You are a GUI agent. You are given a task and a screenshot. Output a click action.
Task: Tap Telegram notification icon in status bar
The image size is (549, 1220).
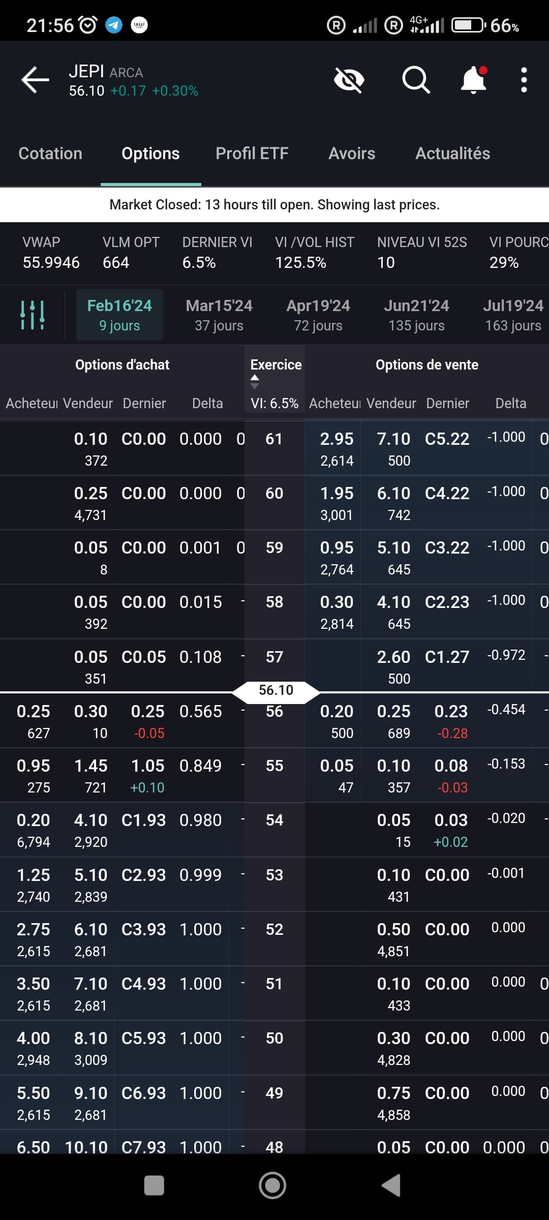[x=114, y=25]
